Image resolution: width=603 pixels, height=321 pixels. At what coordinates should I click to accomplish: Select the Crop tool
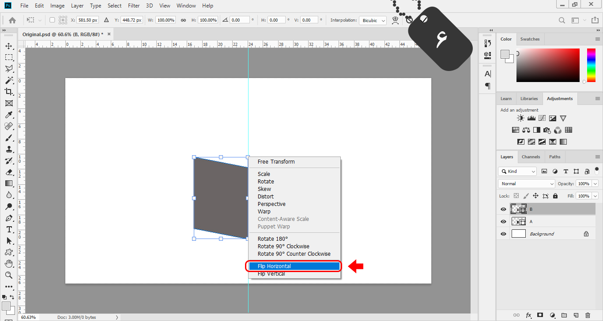(9, 92)
